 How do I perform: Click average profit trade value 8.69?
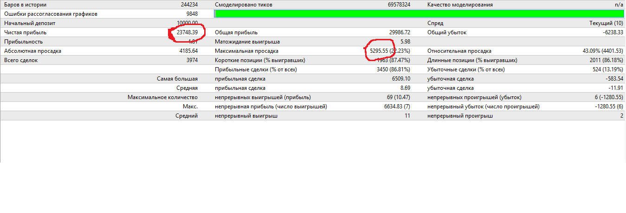click(x=405, y=88)
